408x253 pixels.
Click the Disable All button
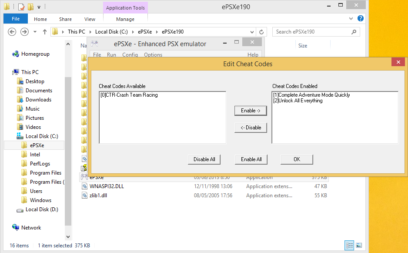[204, 159]
